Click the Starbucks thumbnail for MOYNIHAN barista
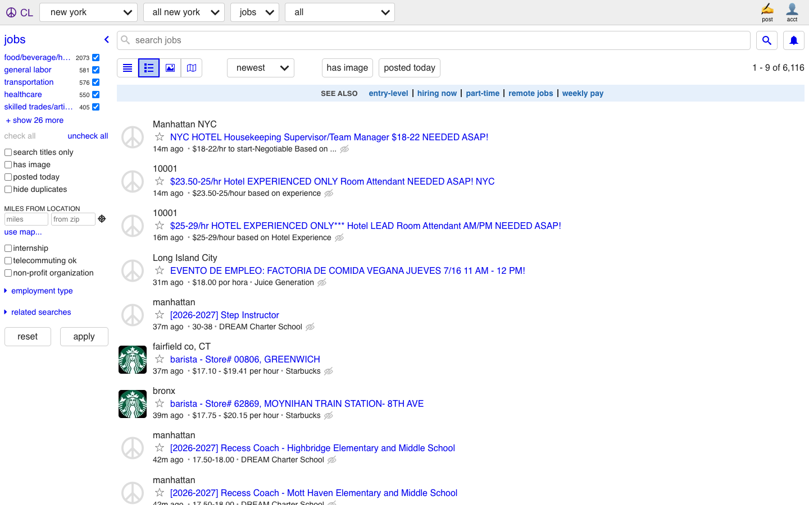809x505 pixels. (x=133, y=404)
